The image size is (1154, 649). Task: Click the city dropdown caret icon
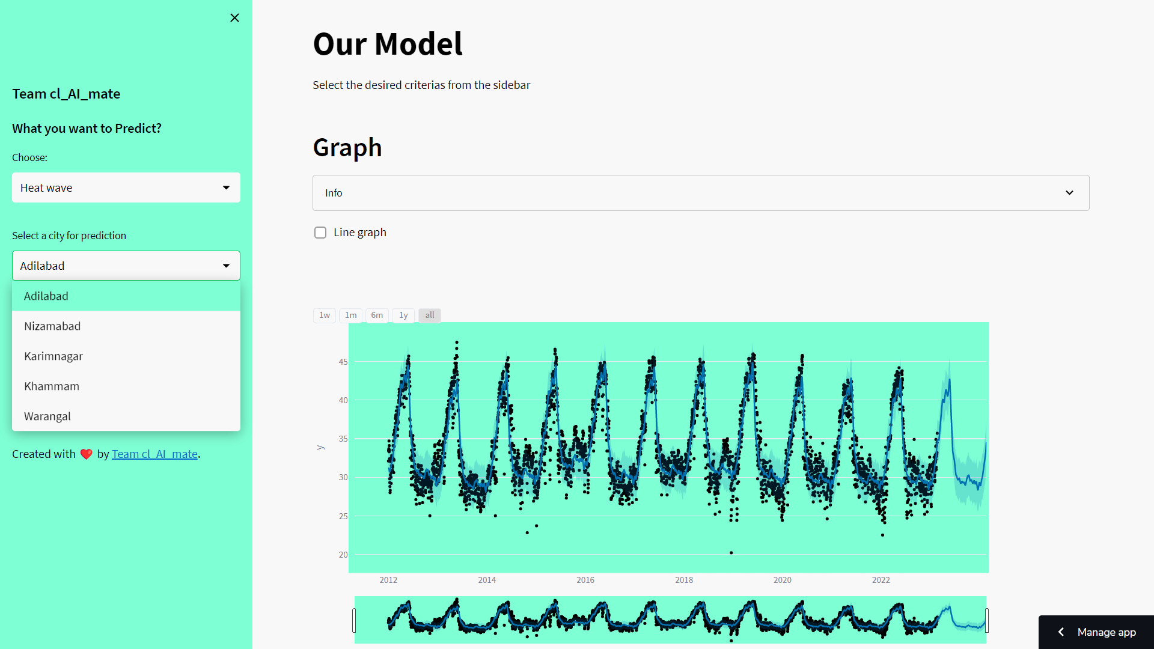tap(226, 266)
